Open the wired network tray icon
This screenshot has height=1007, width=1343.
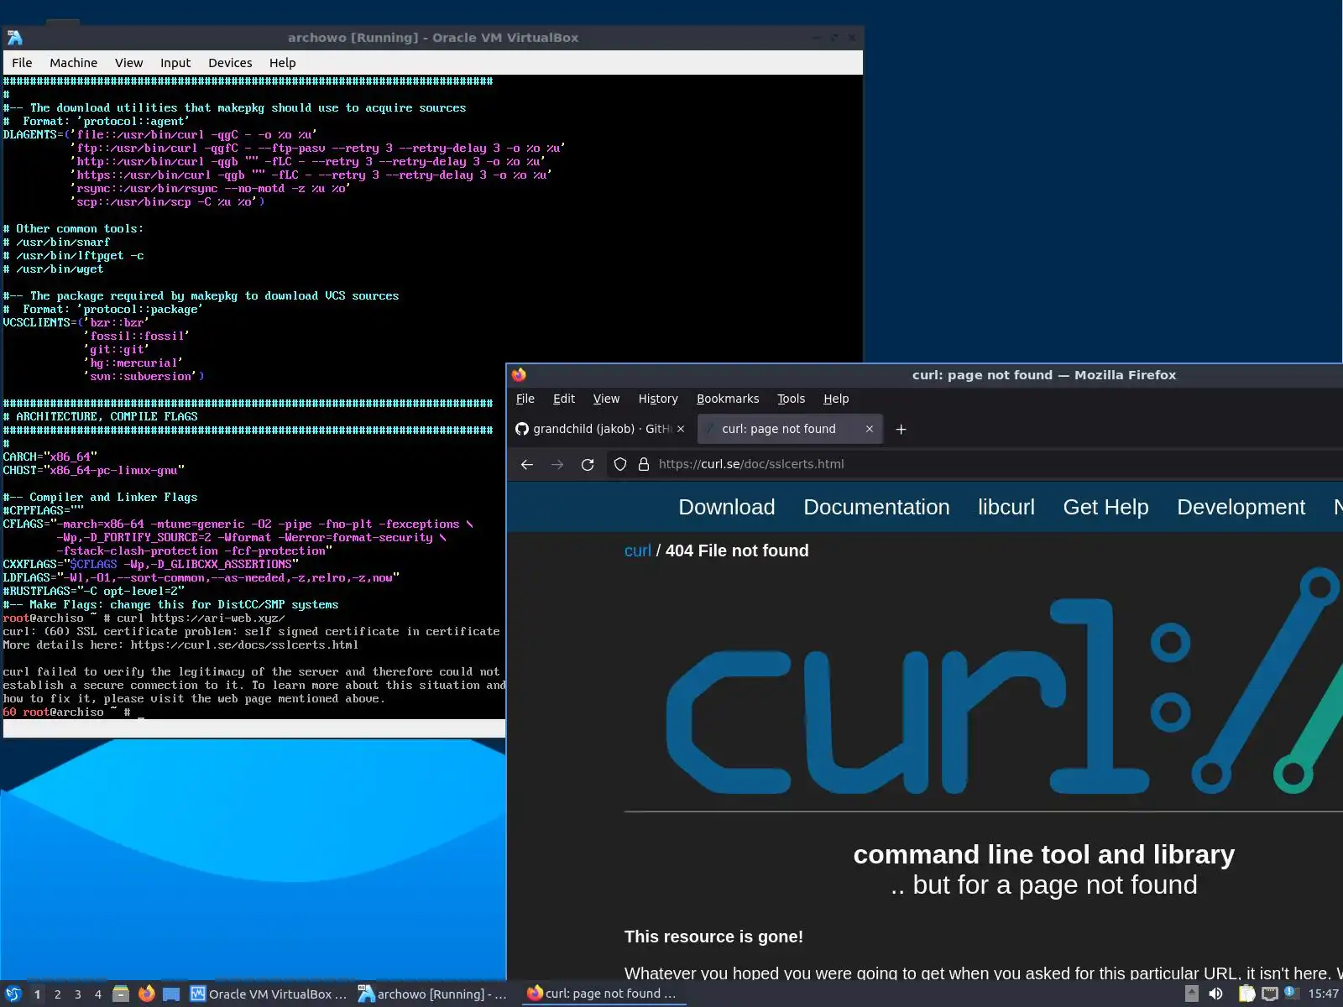click(x=1270, y=994)
